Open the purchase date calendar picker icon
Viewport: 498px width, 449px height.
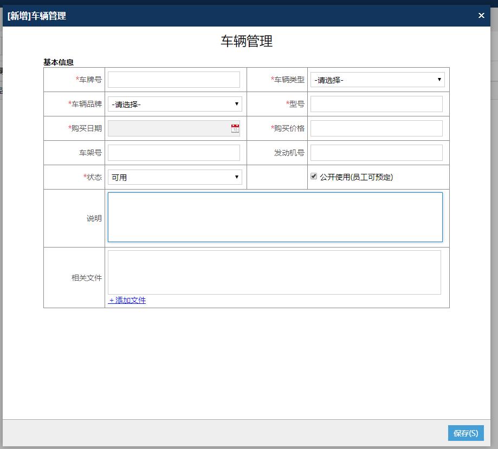pos(235,128)
